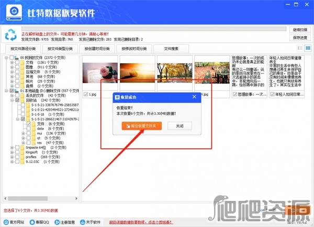
Task: Toggle checkbox for 丢失的文件
Action: tap(17, 95)
